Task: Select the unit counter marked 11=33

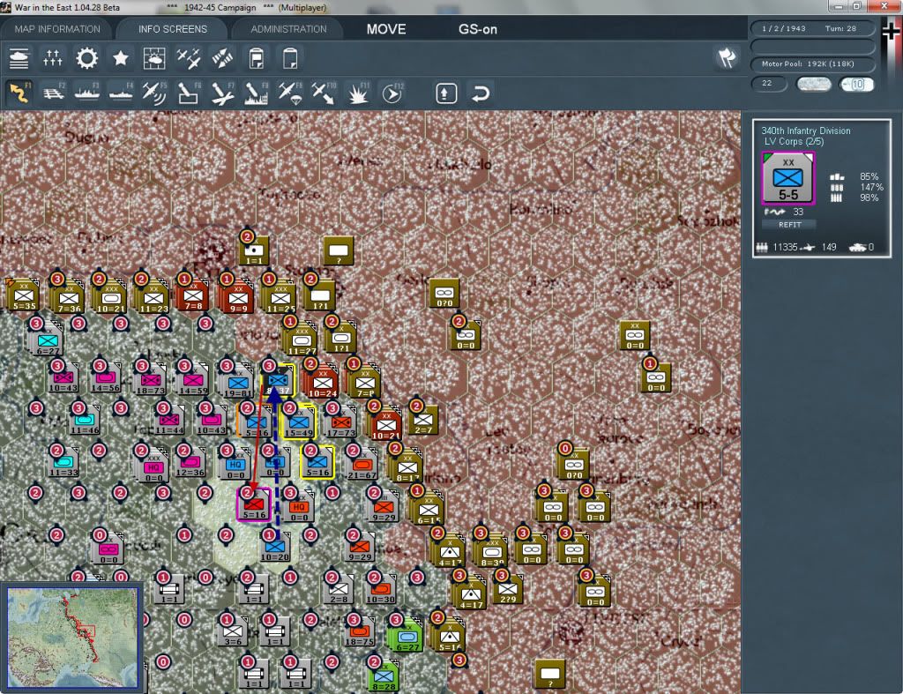Action: click(x=63, y=462)
